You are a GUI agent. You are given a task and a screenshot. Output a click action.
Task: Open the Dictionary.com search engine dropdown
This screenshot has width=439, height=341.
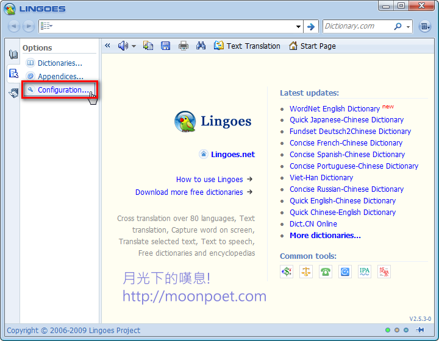[408, 27]
